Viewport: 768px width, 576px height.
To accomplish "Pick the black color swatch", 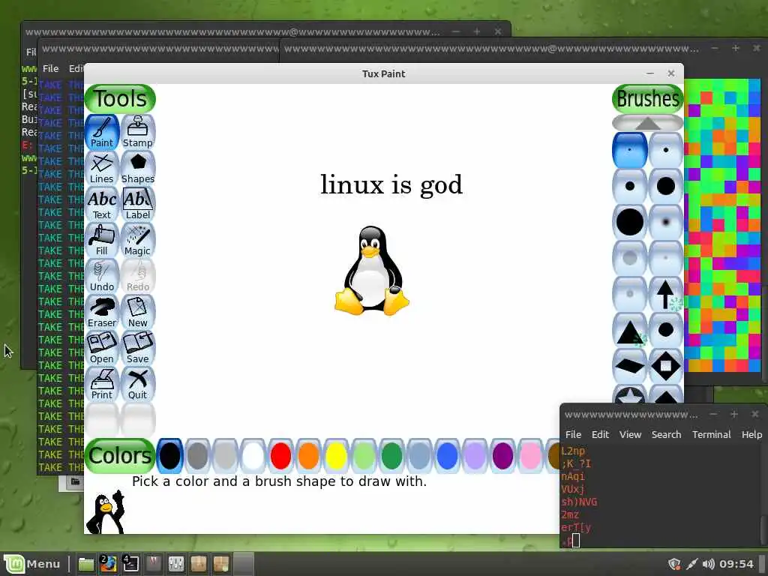I will (170, 456).
